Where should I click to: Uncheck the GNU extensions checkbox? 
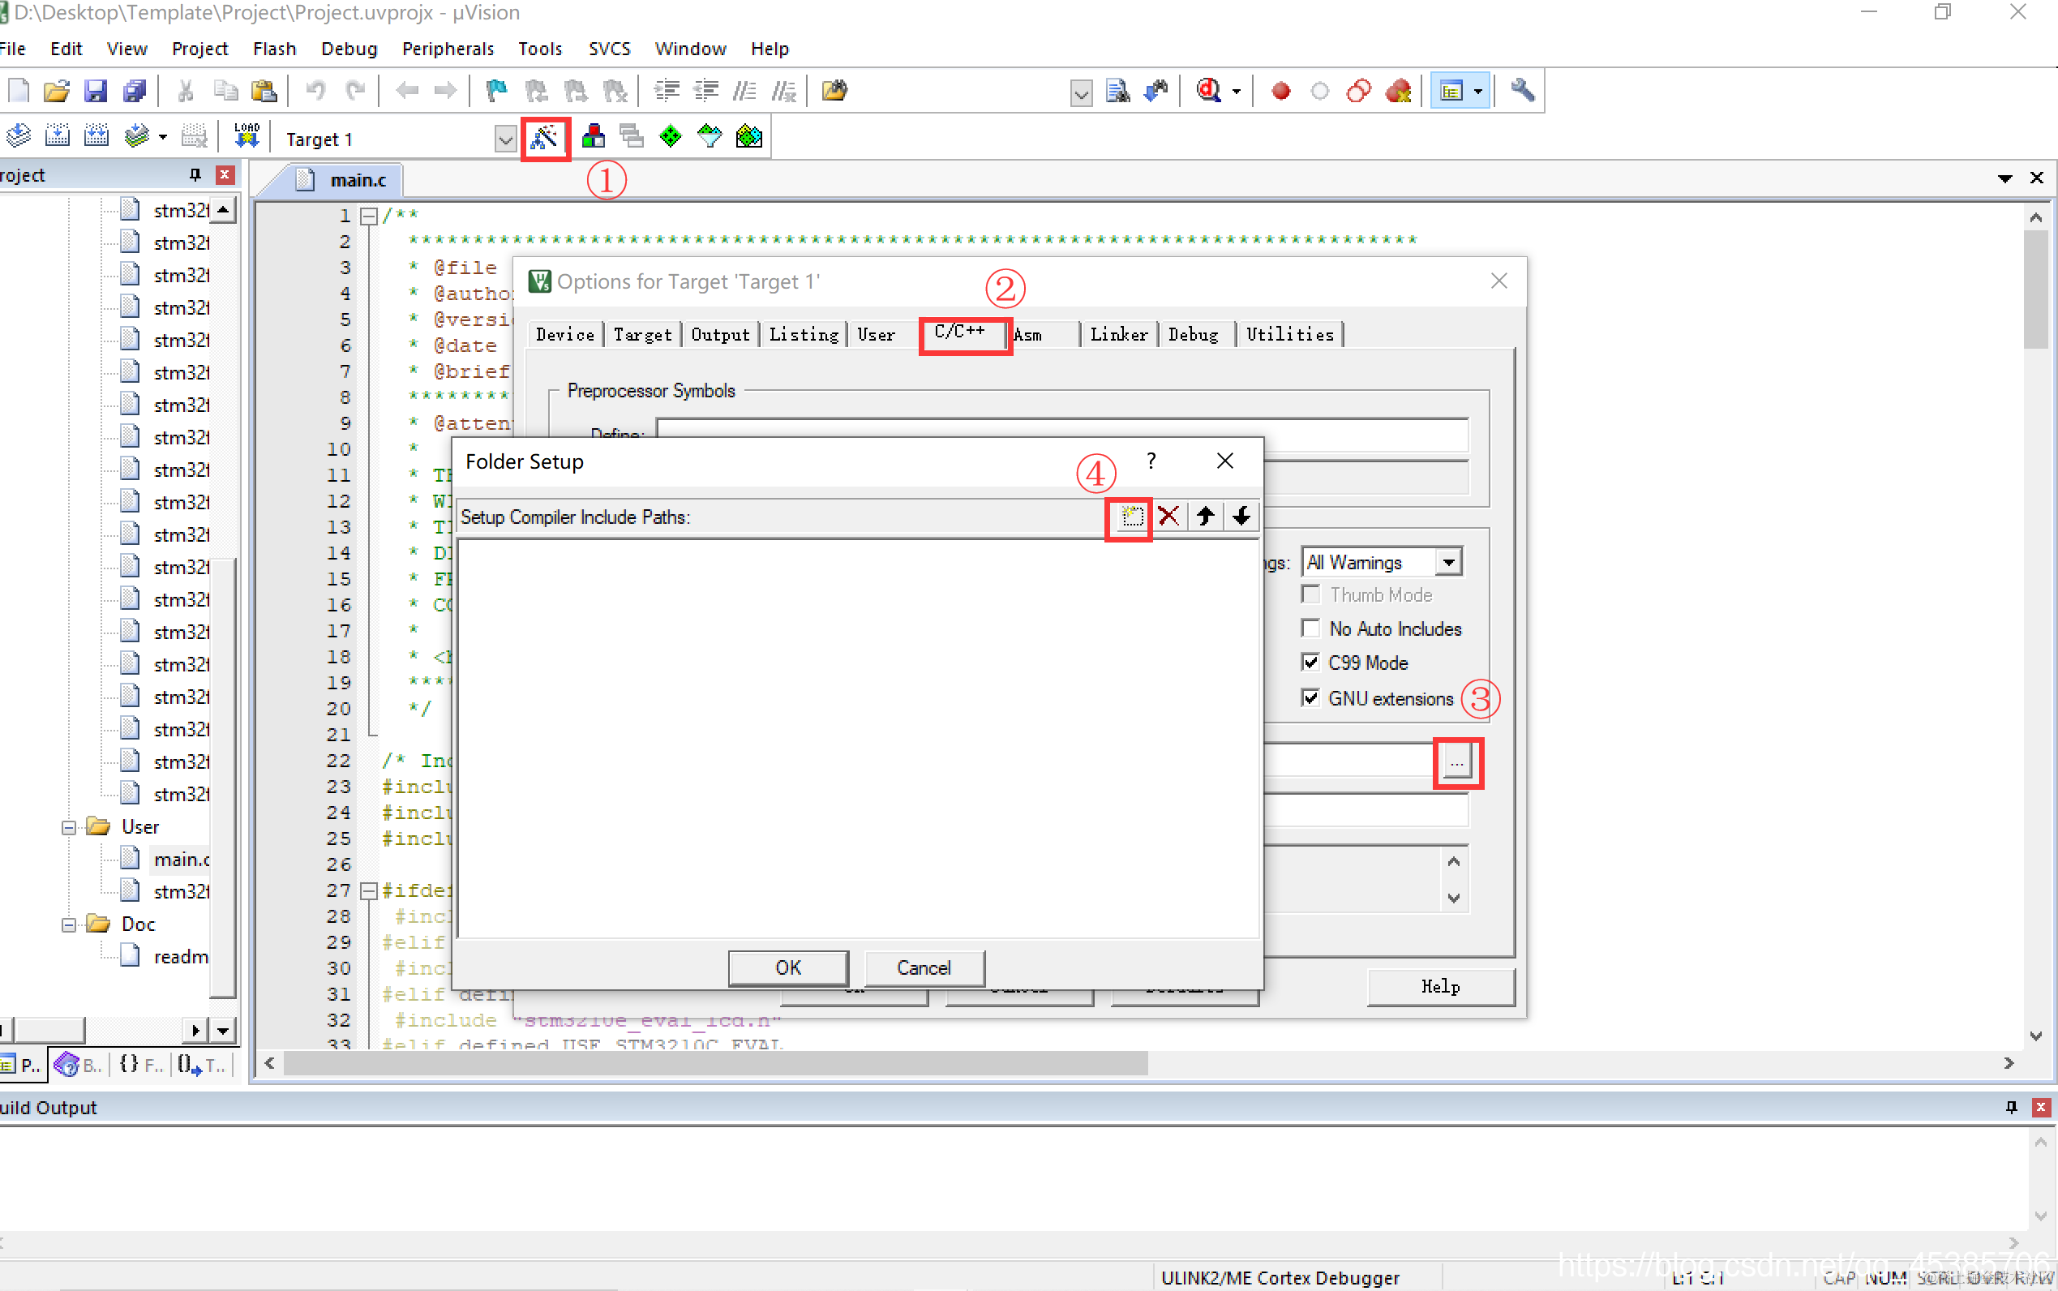[1310, 697]
